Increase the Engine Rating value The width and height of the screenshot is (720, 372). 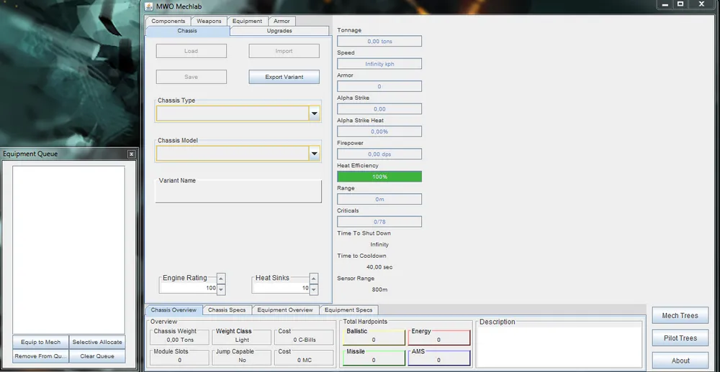221,278
